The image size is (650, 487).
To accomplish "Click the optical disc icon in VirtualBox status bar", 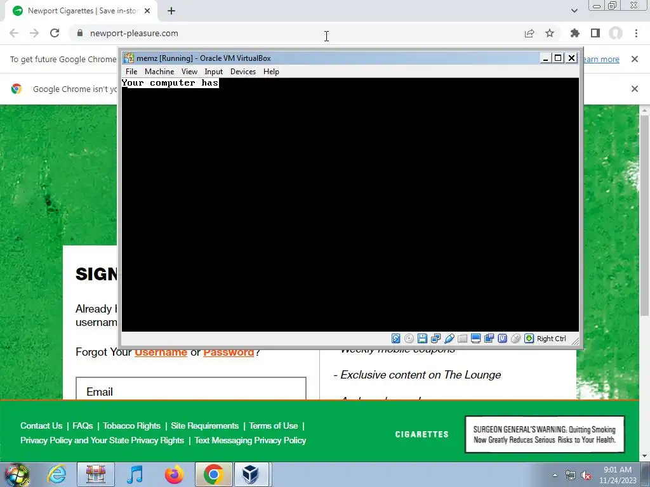I will pos(409,339).
